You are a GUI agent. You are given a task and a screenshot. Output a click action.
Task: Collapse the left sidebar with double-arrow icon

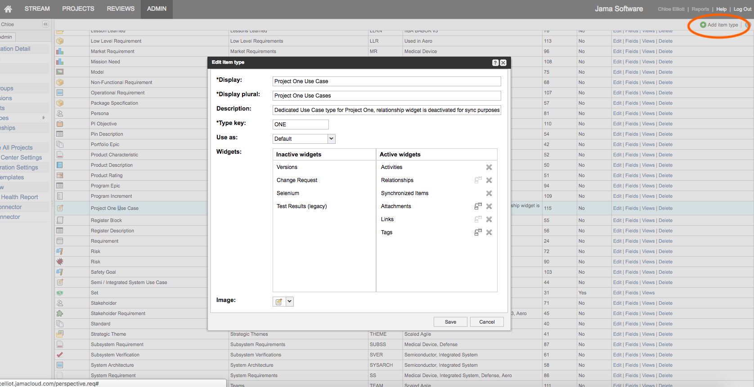[x=45, y=24]
